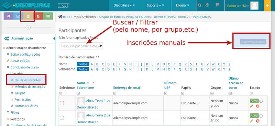Show enrolment info icon for Aluno Teste 1
This screenshot has height=126, width=275.
tap(261, 101)
